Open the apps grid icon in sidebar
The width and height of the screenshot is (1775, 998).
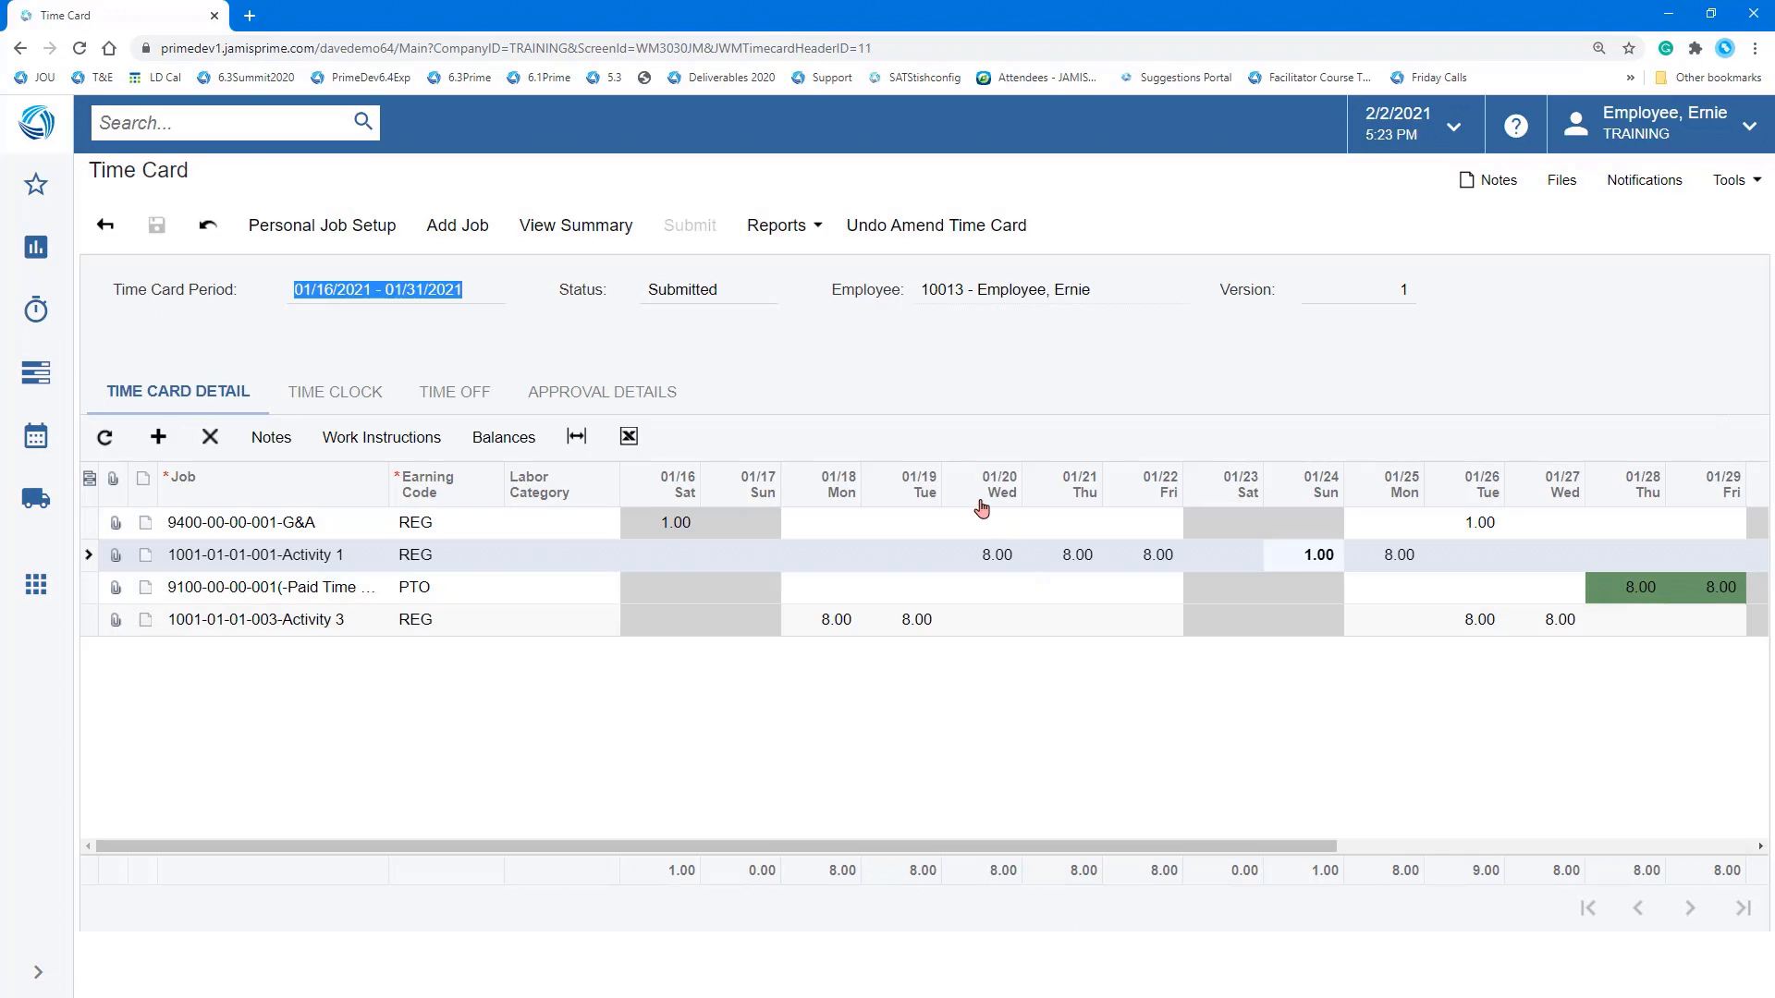35,584
